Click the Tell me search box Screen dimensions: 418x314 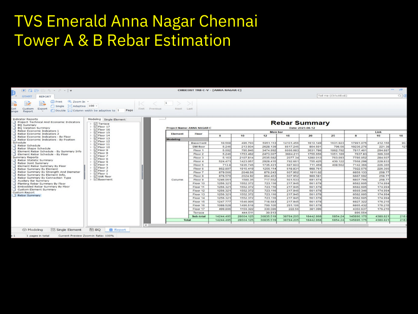tap(359, 96)
